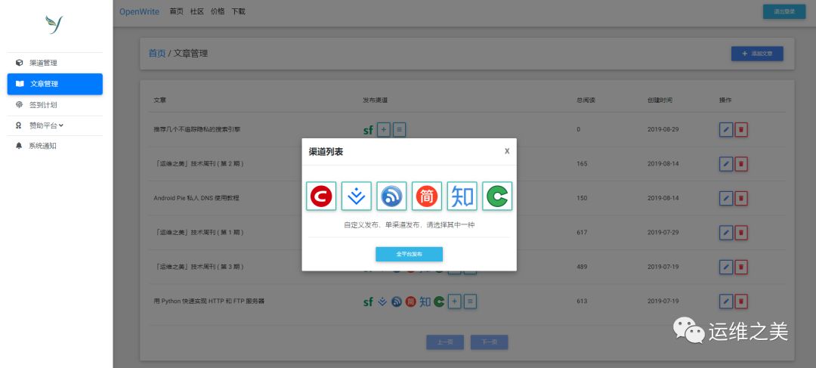Screen dimensions: 816x368
Task: Click the 退出登录 button
Action: pos(784,11)
